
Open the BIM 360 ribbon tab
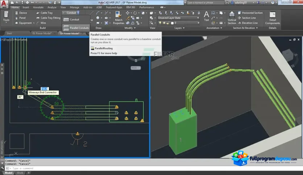pyautogui.click(x=131, y=7)
